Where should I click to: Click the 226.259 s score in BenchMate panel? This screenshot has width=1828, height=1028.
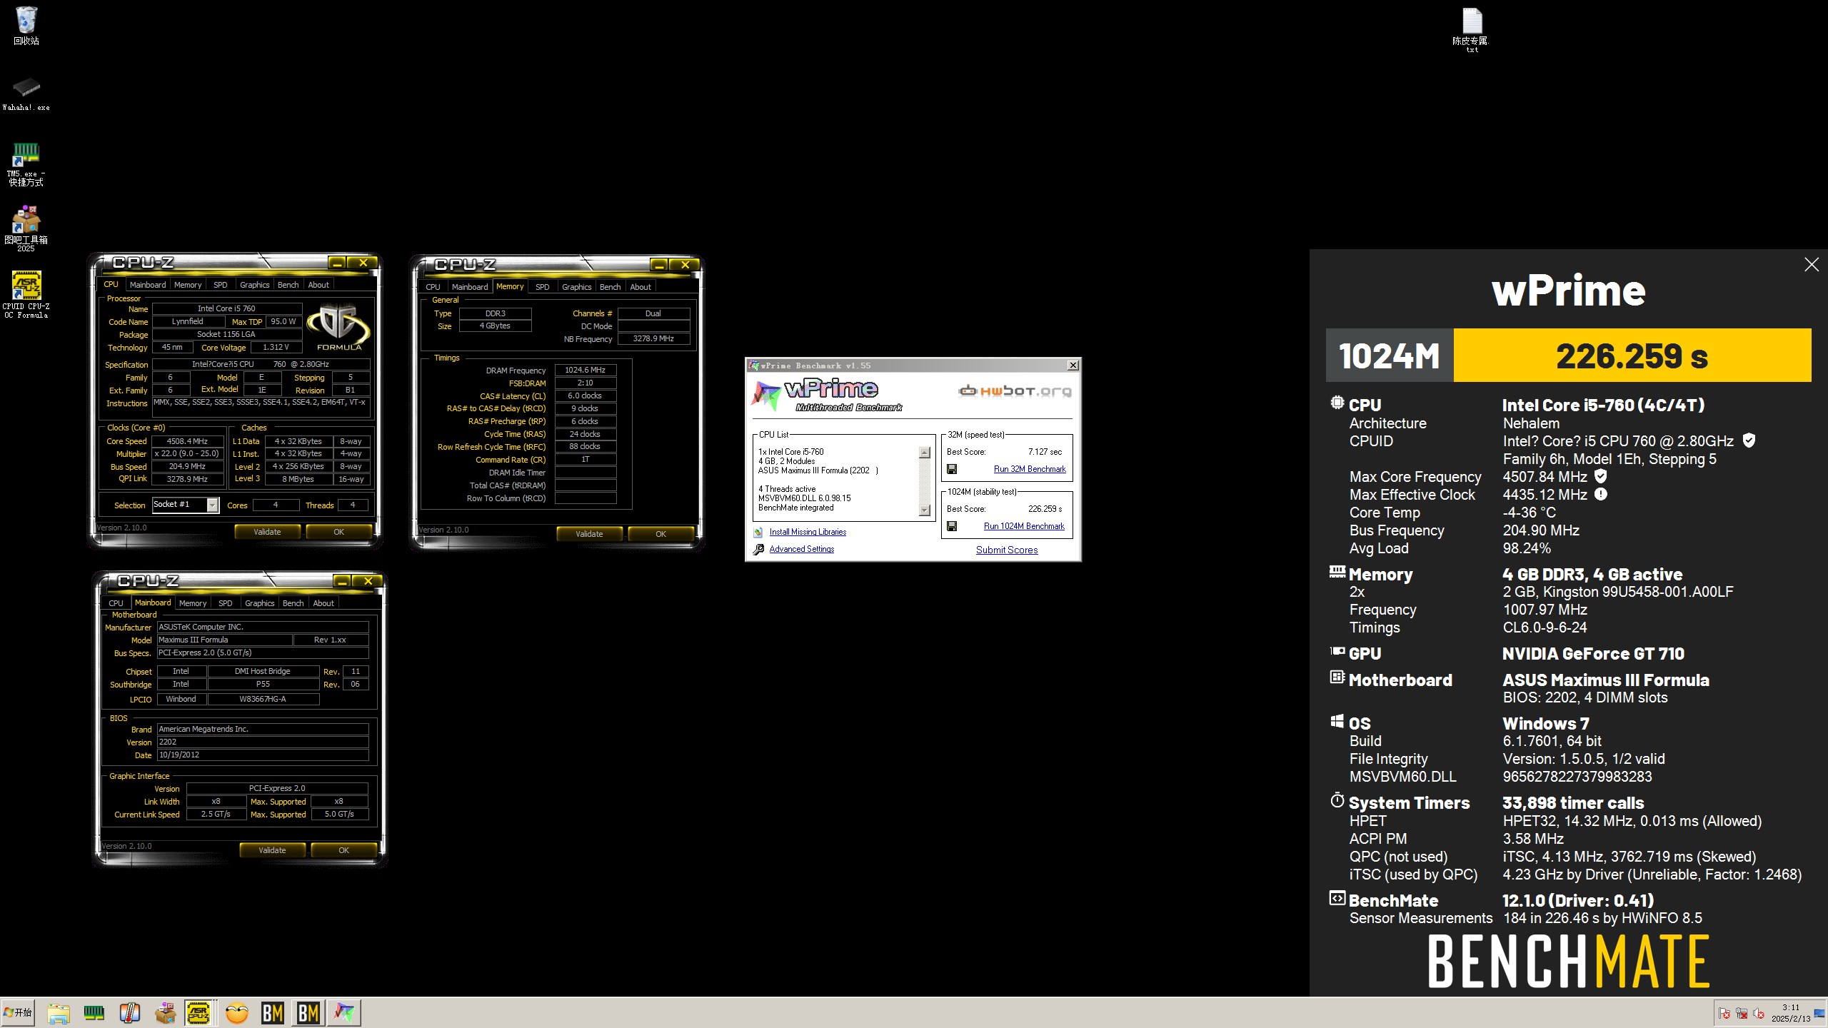click(1632, 356)
